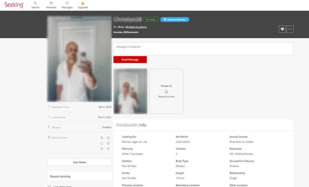Click the Apr 6, 2019 member date
Image resolution: width=309 pixels, height=187 pixels.
coord(105,107)
